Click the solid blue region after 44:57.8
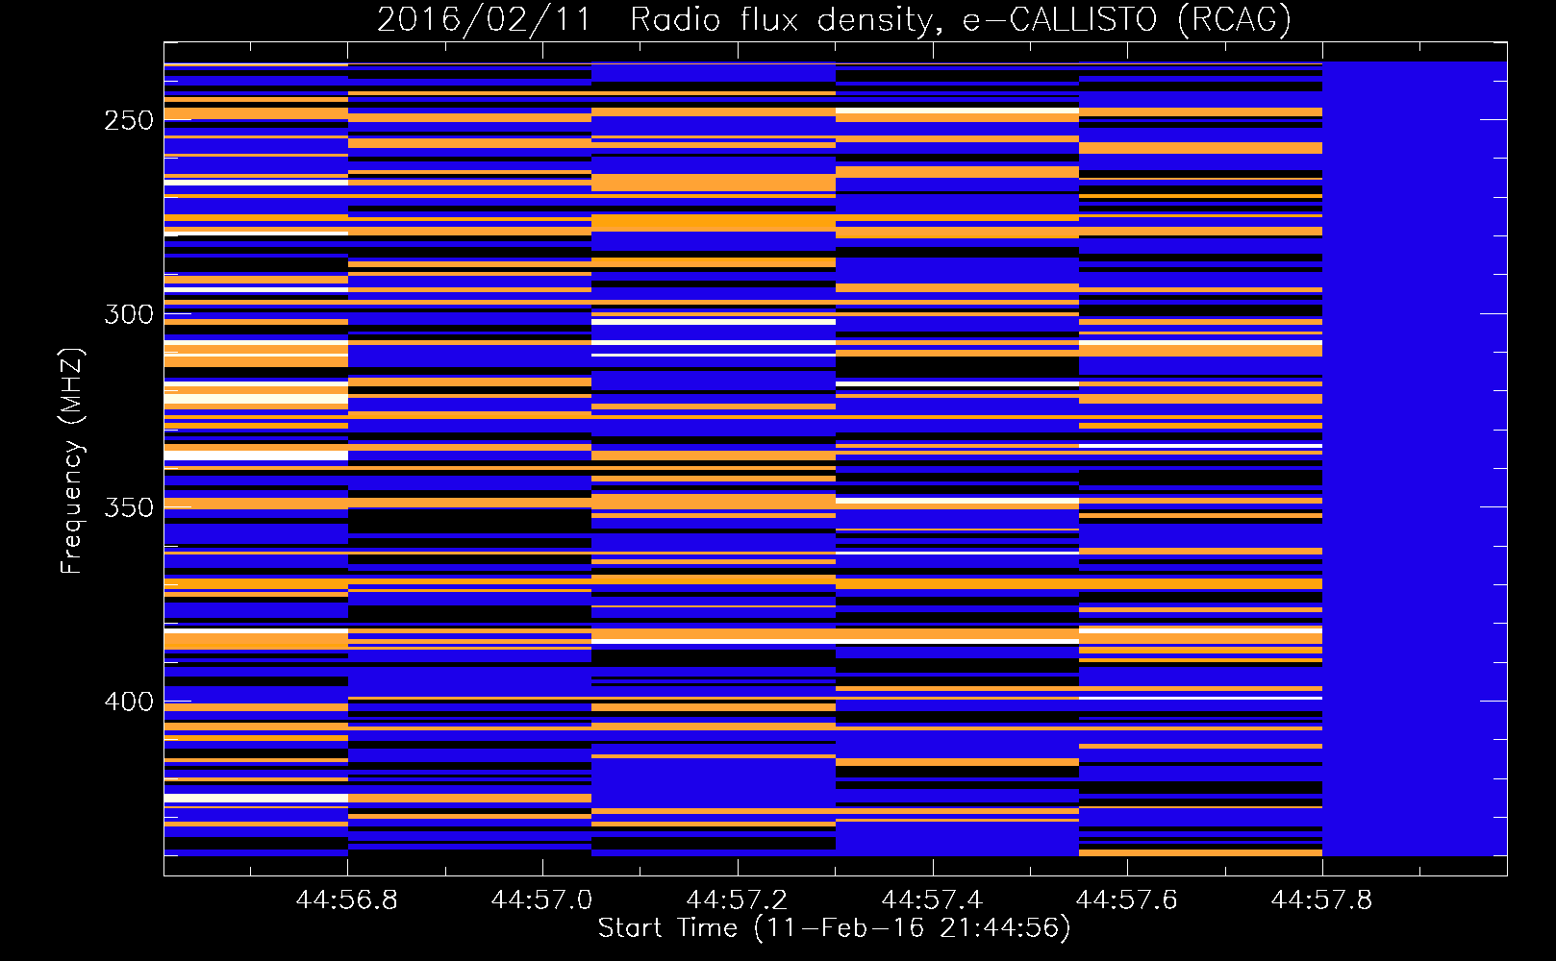1556x961 pixels. [x=1415, y=458]
